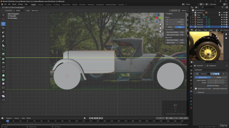Select the Edge Slide tool
This screenshot has width=229, height=128.
pyautogui.click(x=3, y=88)
